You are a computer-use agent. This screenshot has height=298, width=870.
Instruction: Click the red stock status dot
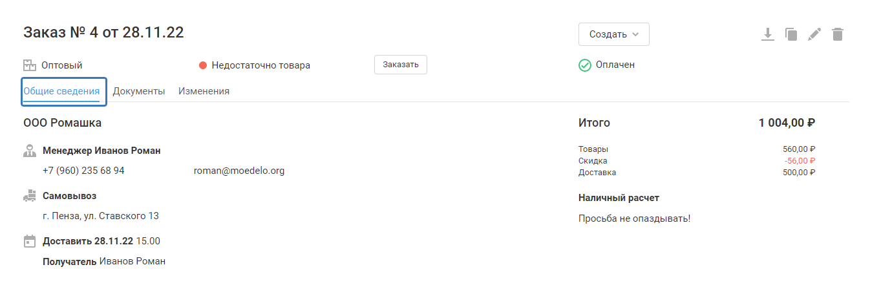click(x=203, y=65)
